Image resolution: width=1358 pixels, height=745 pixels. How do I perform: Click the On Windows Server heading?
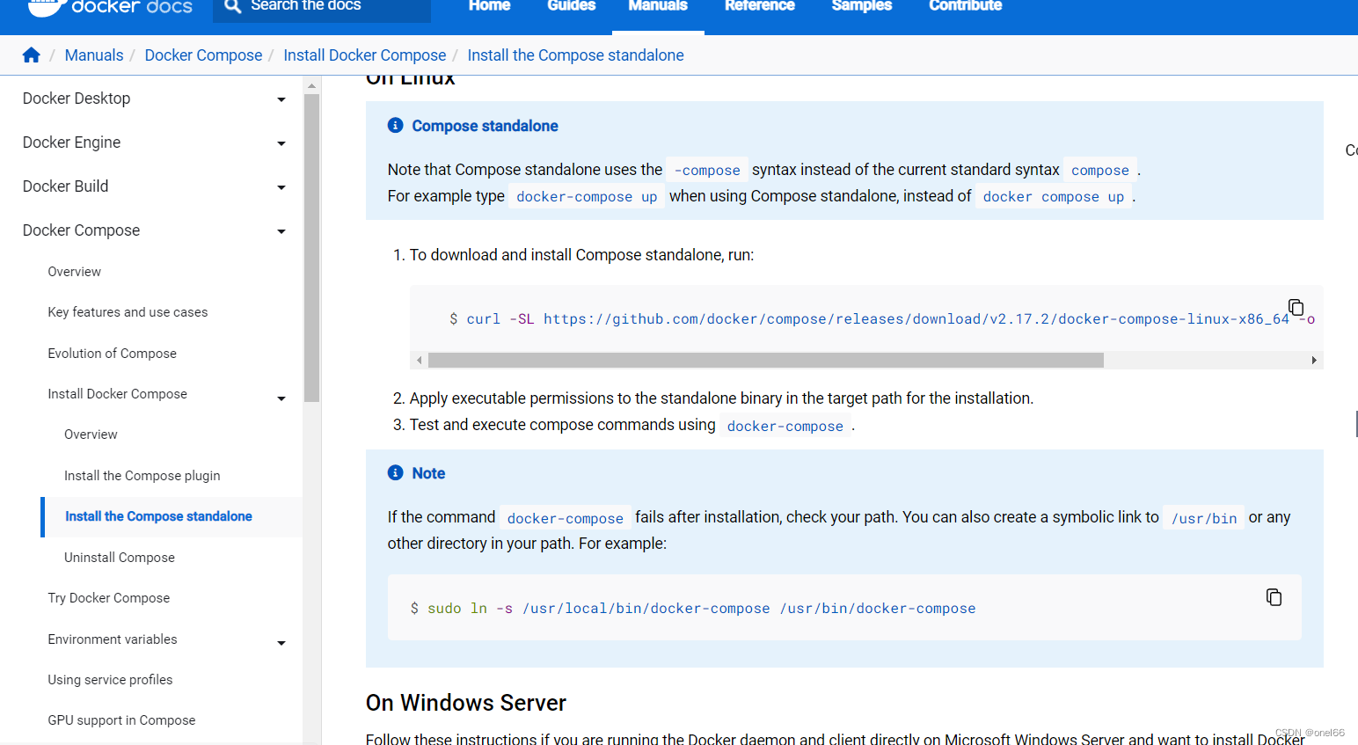coord(466,703)
